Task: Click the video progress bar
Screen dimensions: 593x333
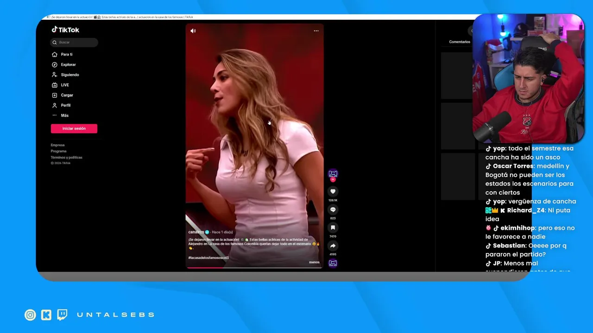Action: (x=255, y=267)
